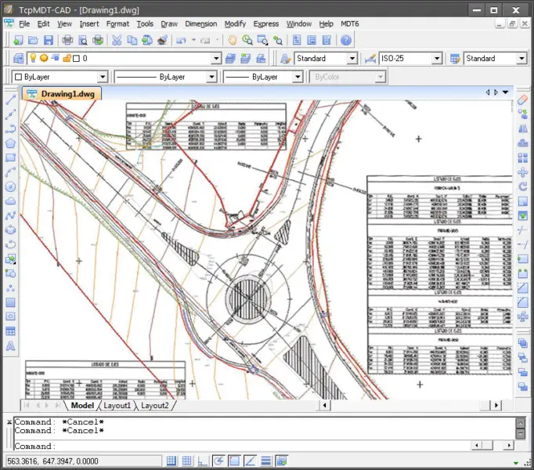This screenshot has height=470, width=534.
Task: Pick the Revision Cloud tool
Action: pos(10,201)
